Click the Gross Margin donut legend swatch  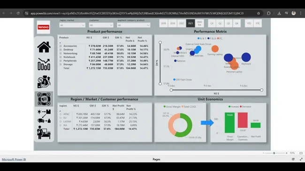tap(165, 107)
